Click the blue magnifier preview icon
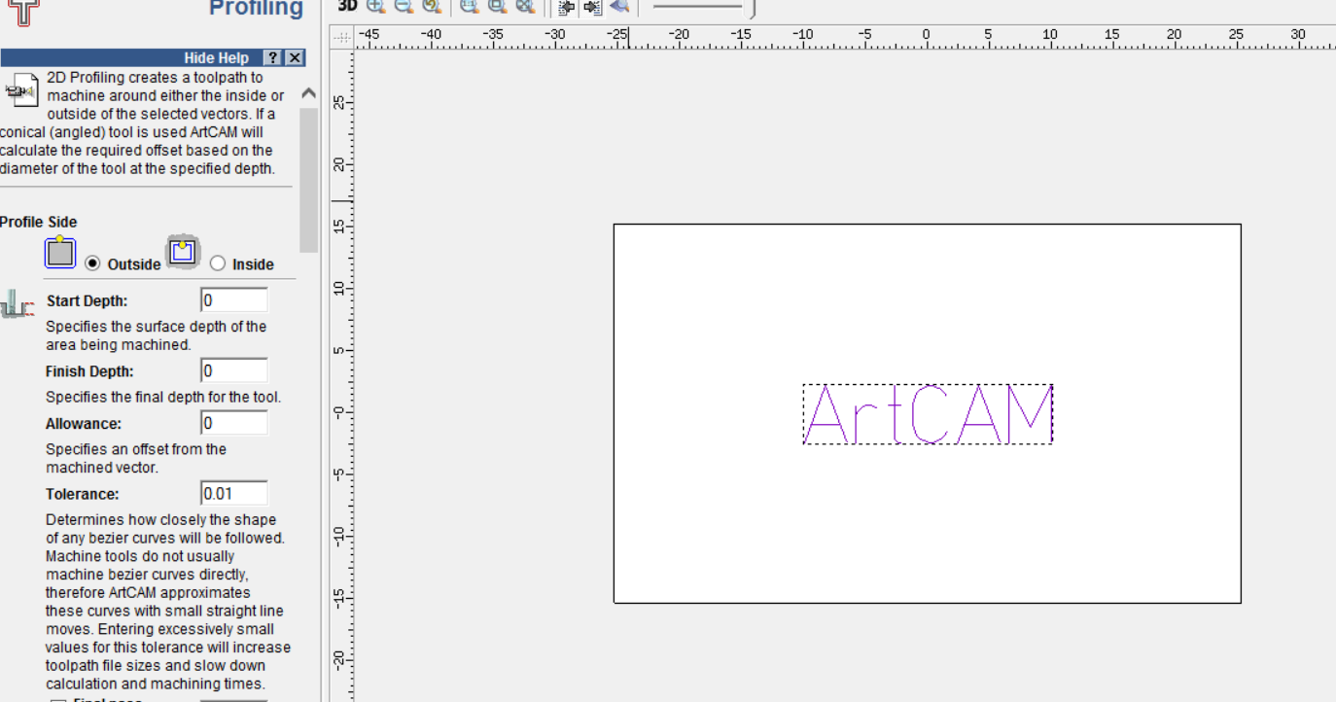The height and width of the screenshot is (702, 1336). 619,6
